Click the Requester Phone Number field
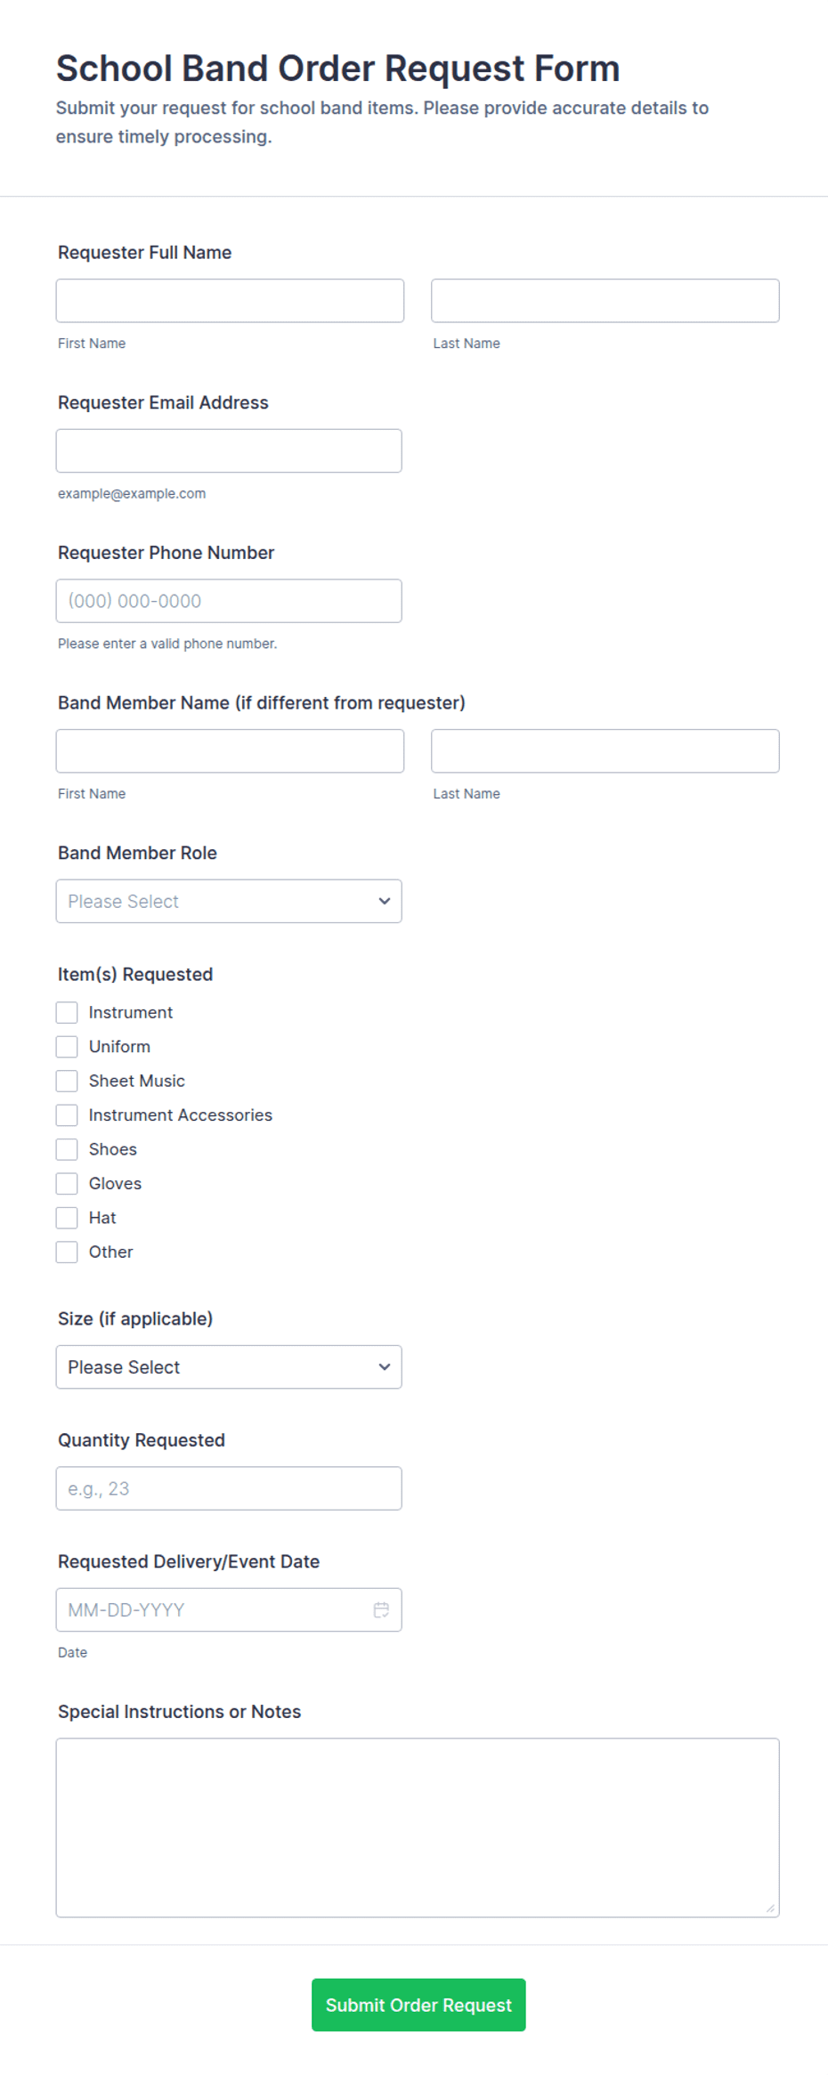828x2075 pixels. coord(229,601)
